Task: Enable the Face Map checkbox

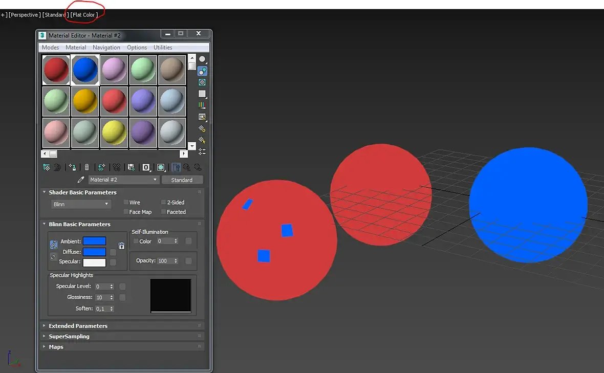Action: tap(125, 212)
